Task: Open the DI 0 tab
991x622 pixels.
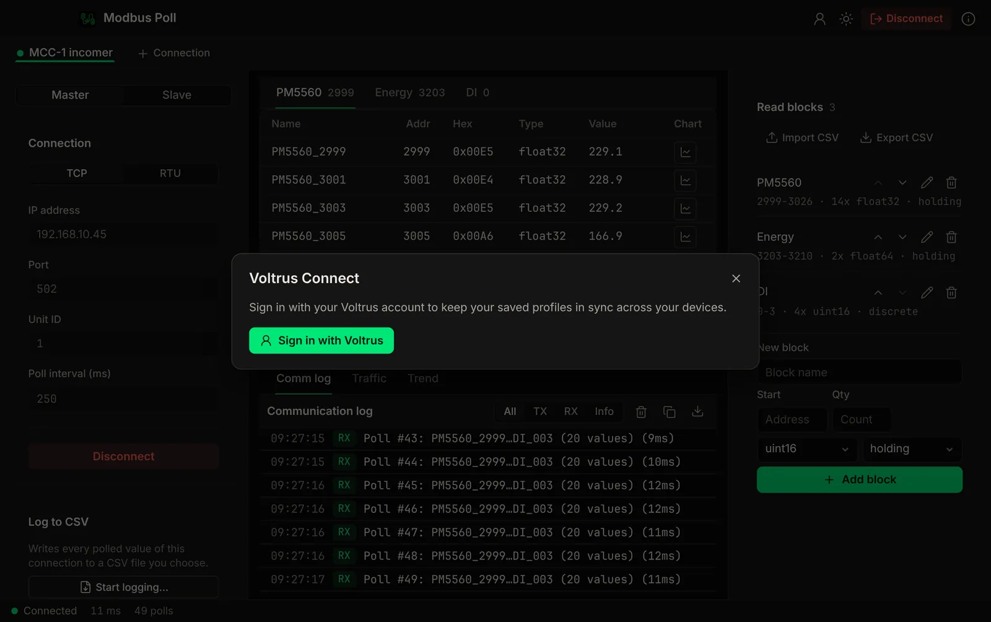Action: coord(478,93)
